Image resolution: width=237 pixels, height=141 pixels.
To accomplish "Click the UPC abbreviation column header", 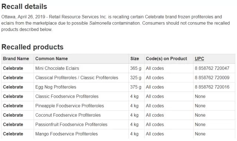I will click(199, 59).
